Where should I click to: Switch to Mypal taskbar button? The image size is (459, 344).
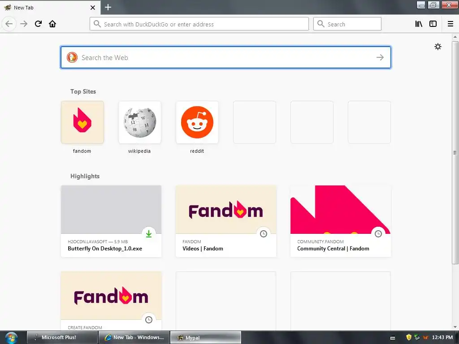click(x=206, y=337)
